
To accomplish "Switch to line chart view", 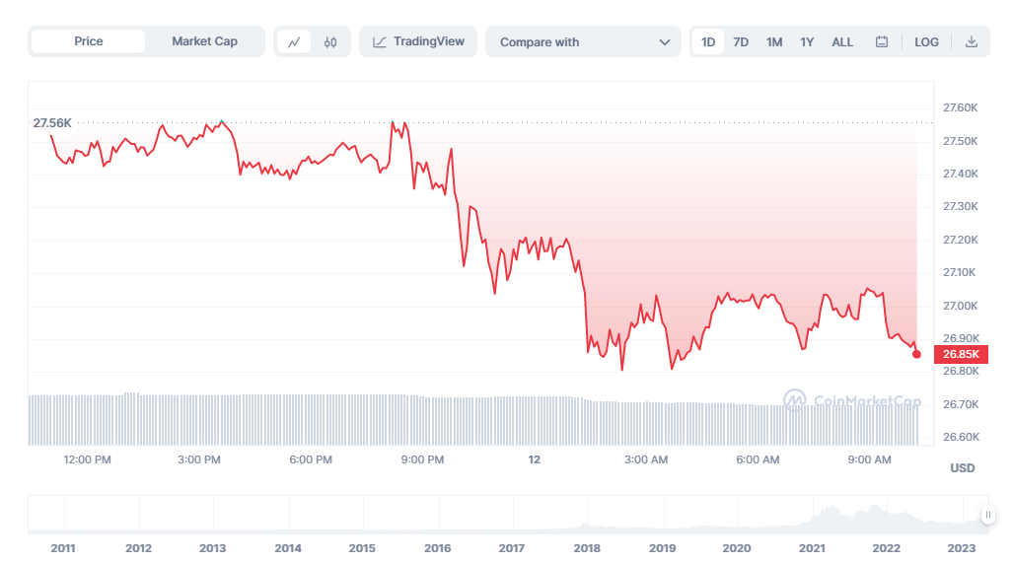I will [x=294, y=42].
